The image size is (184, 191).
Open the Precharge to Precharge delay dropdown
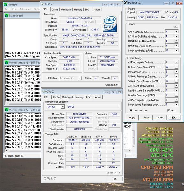point(176,104)
